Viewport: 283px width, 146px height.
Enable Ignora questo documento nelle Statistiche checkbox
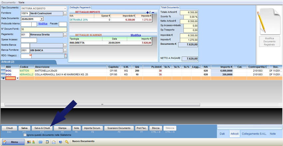tap(25, 135)
